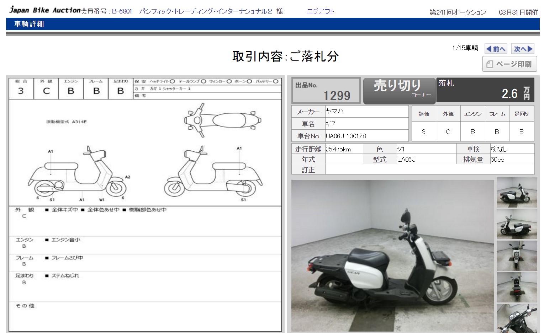
Task: Click the Japan Bike Auction logo
Action: 45,10
